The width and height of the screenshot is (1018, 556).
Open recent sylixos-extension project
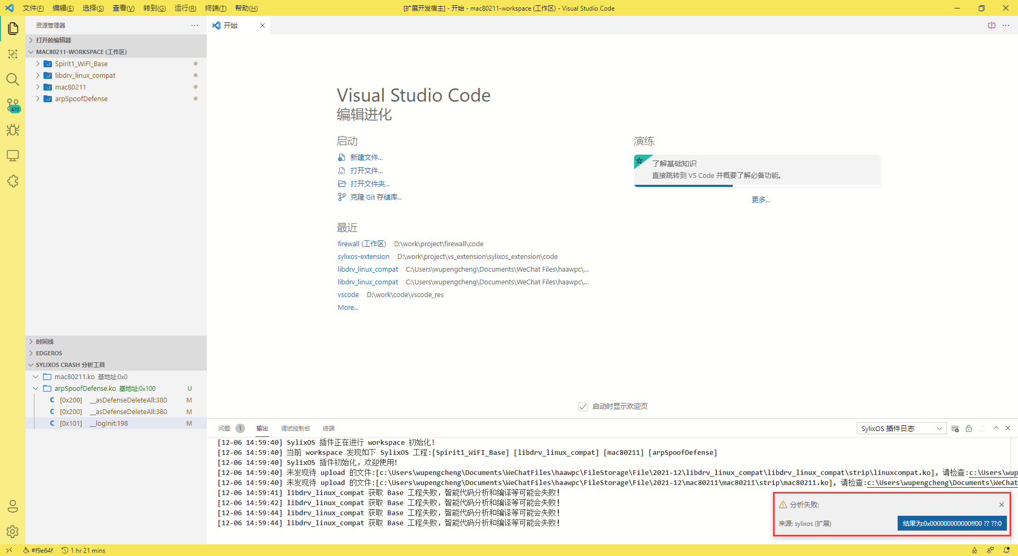(x=363, y=256)
